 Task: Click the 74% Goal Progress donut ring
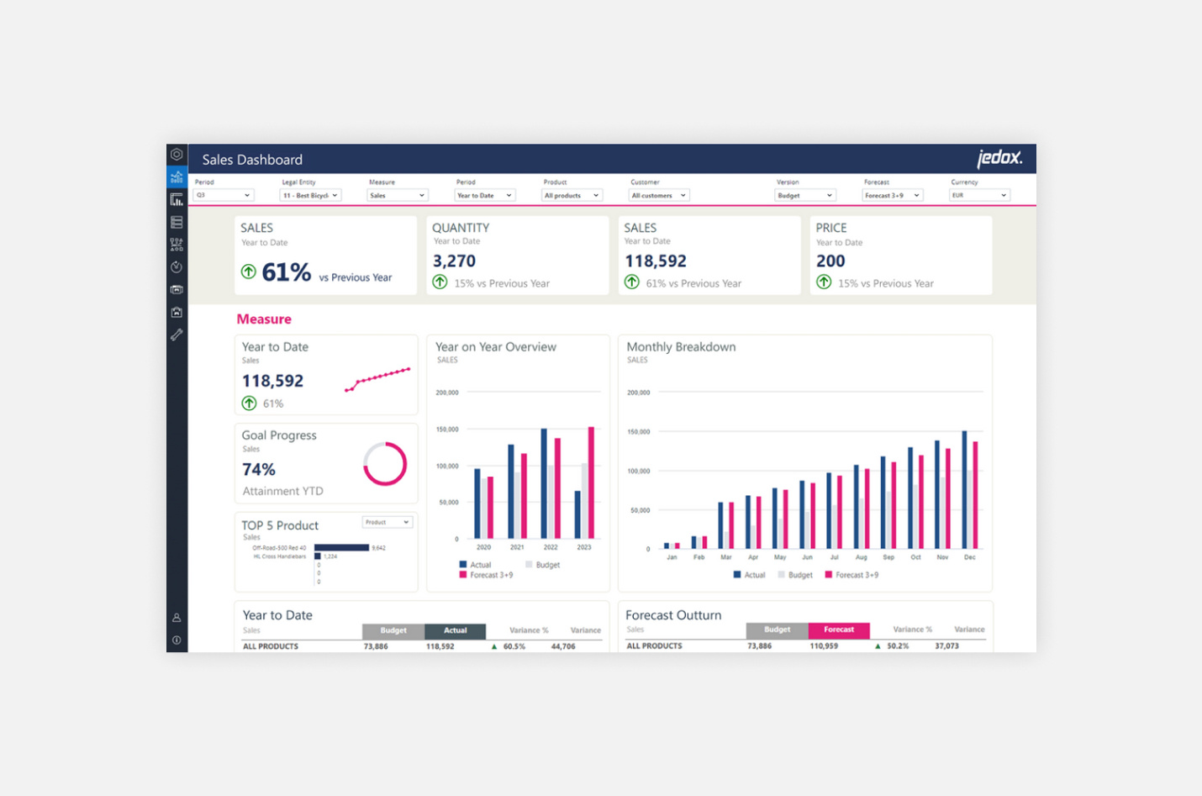click(384, 463)
